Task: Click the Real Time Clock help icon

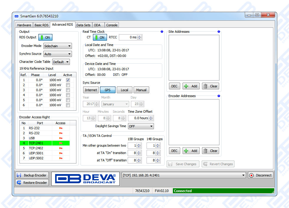Action: pos(162,32)
